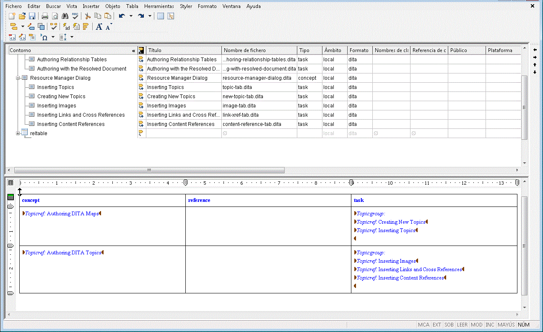
Task: Click the check completeness checkmark icon
Action: [54, 26]
